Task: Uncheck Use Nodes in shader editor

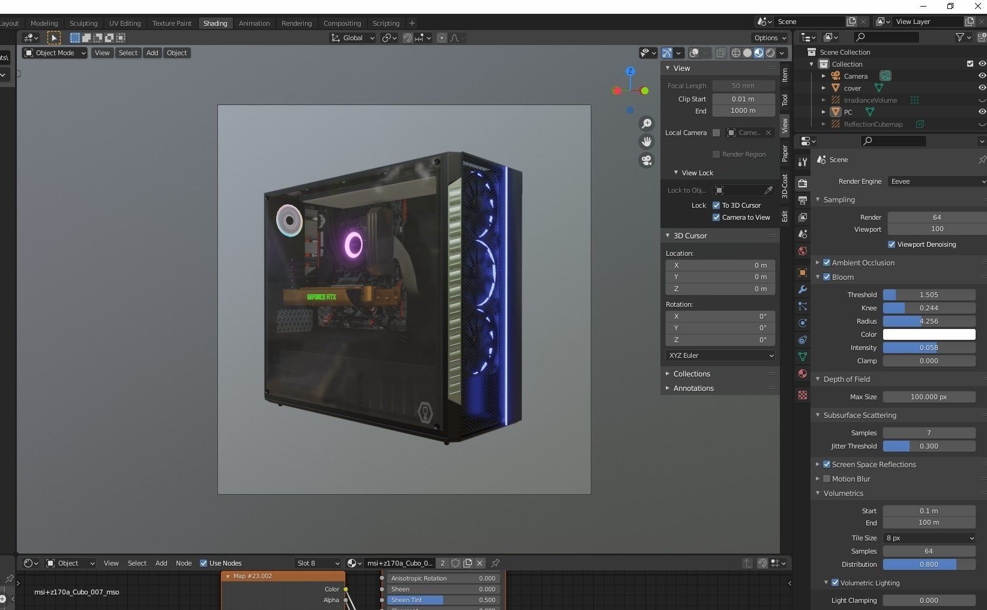Action: pos(204,563)
